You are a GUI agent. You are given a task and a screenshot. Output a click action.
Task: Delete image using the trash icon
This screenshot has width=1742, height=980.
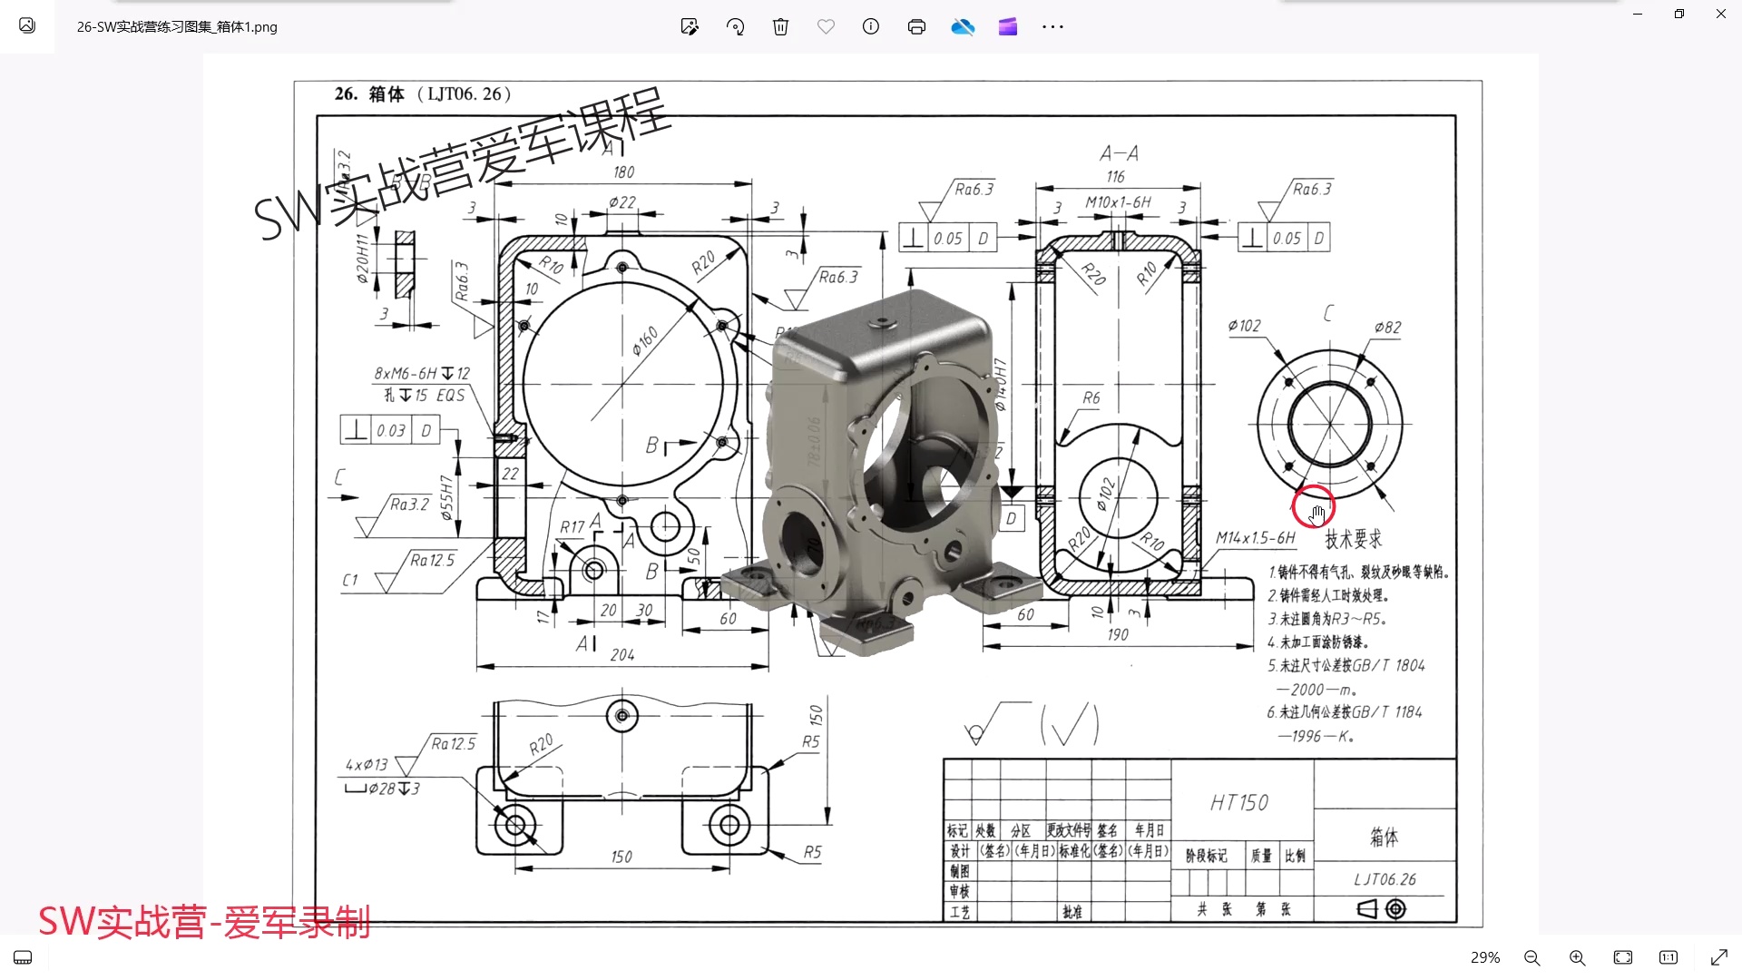(780, 27)
